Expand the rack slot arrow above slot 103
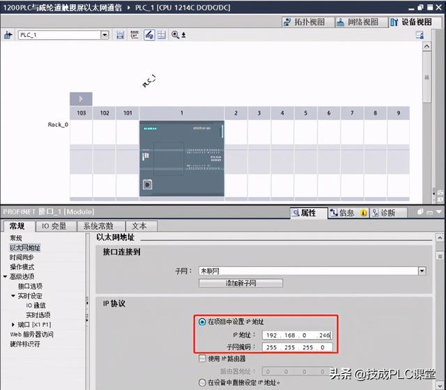The image size is (446, 390). click(x=81, y=99)
